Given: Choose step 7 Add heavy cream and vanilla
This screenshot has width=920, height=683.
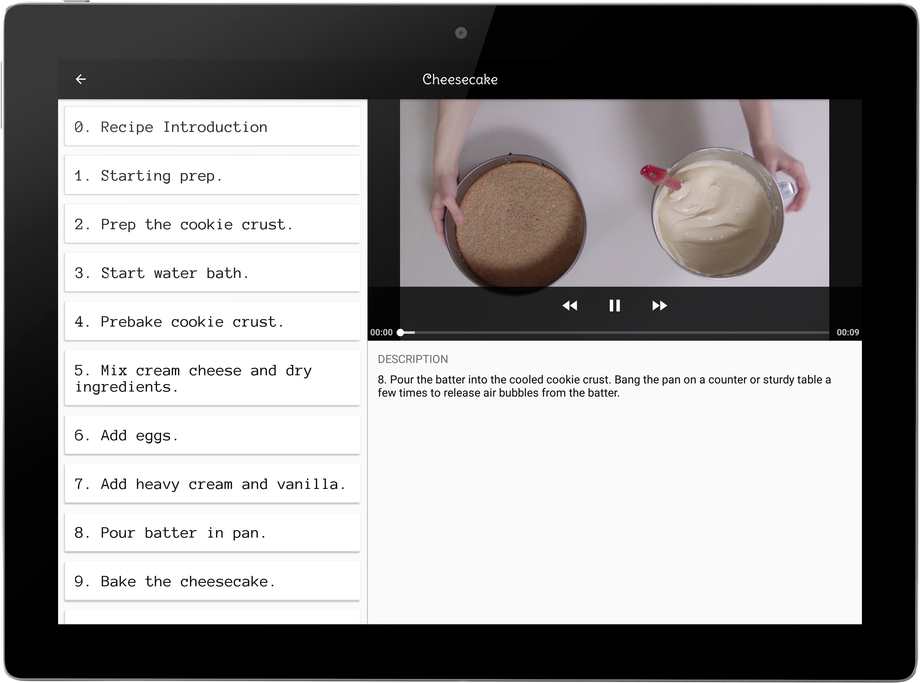Looking at the screenshot, I should click(212, 484).
